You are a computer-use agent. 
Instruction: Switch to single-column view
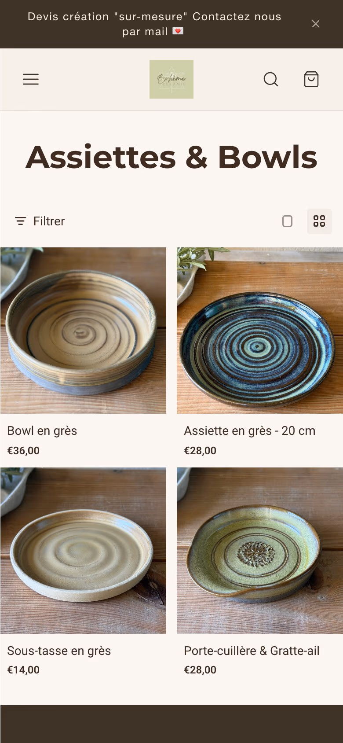click(x=287, y=221)
